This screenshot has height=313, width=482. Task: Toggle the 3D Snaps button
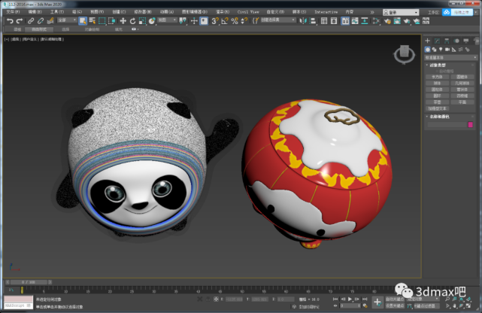click(x=215, y=21)
